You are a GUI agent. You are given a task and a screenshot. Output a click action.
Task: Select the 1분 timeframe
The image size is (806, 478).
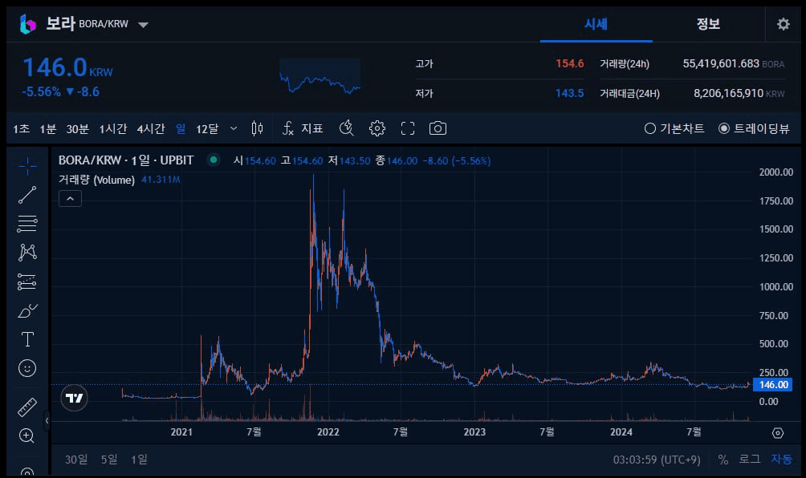coord(48,129)
